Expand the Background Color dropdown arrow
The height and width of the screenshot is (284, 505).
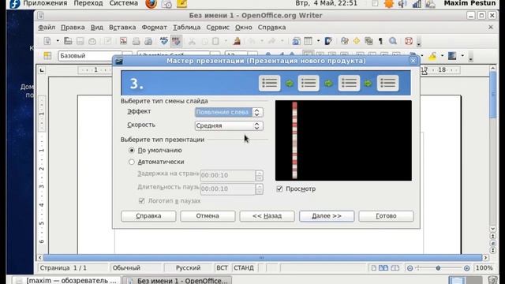pos(462,56)
